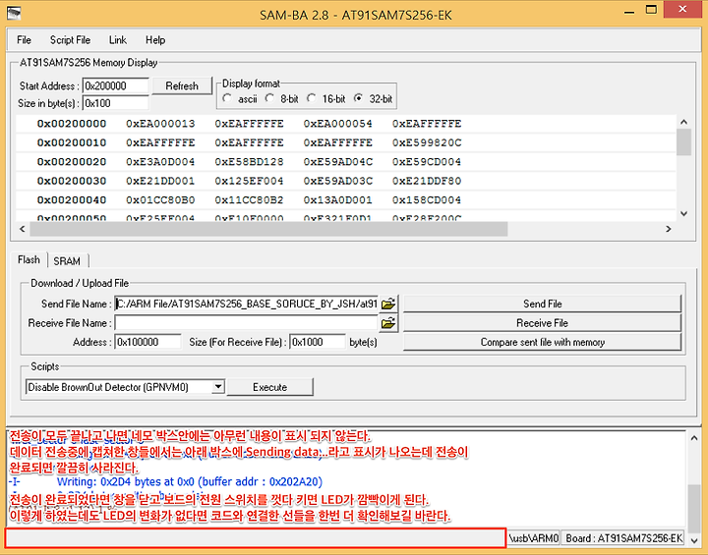Screen dimensions: 708x555
Task: Click the Size in byte(s) field
Action: coord(116,103)
